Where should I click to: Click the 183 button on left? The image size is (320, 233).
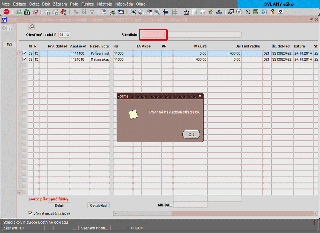click(9, 44)
